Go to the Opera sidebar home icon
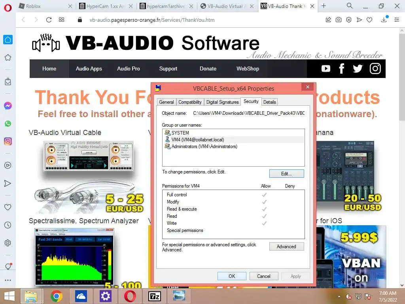Screen dimensions: 405x304 (x=8, y=40)
